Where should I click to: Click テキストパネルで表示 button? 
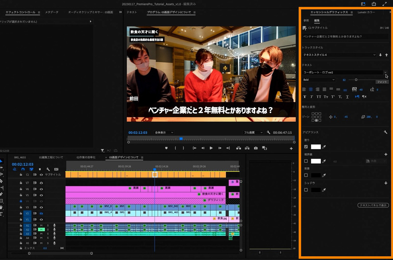373,205
